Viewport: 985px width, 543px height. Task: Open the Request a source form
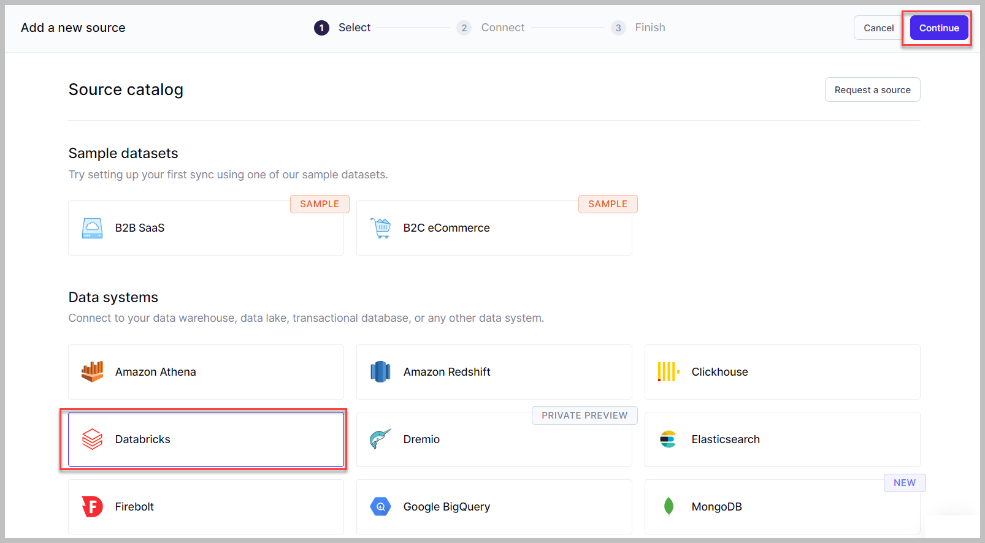[872, 90]
